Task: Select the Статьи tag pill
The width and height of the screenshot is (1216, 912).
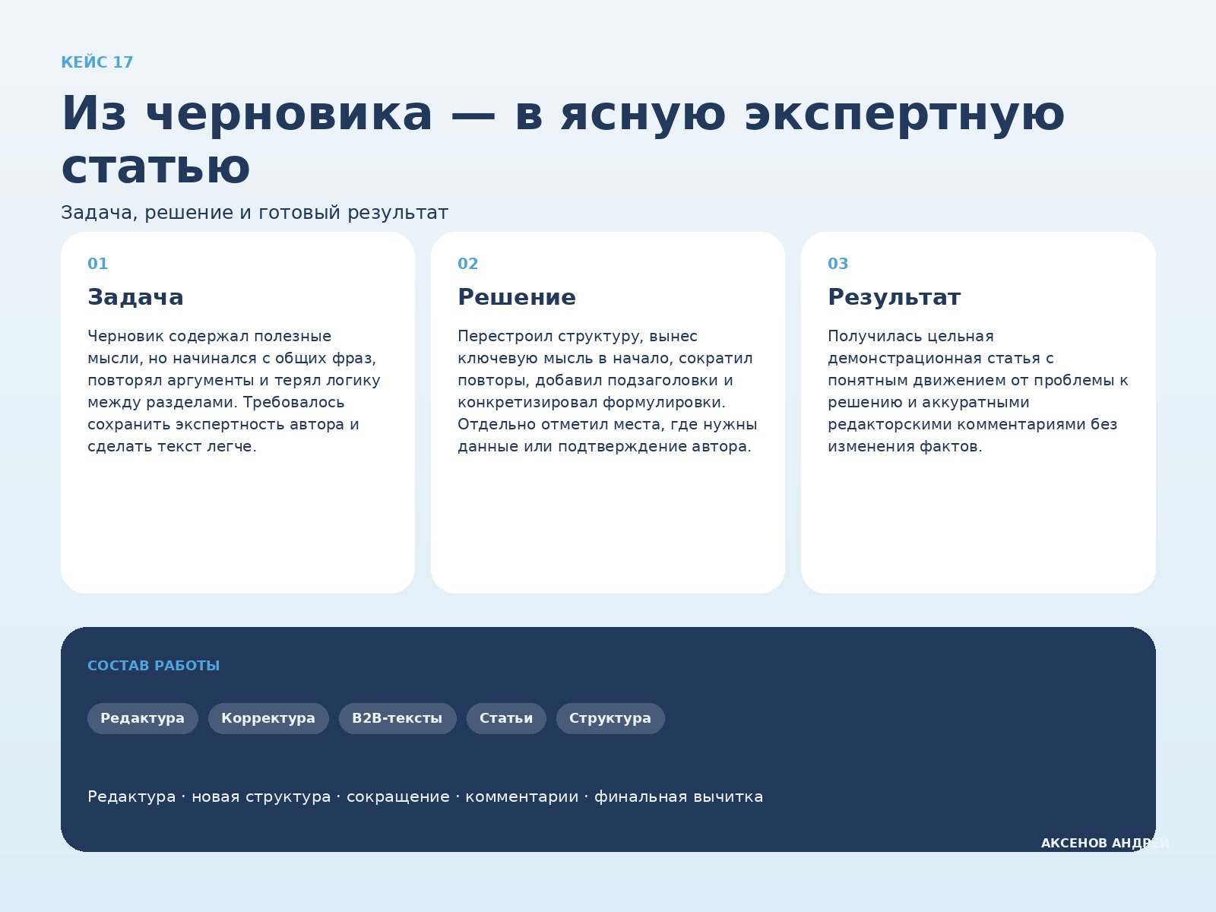Action: 506,718
